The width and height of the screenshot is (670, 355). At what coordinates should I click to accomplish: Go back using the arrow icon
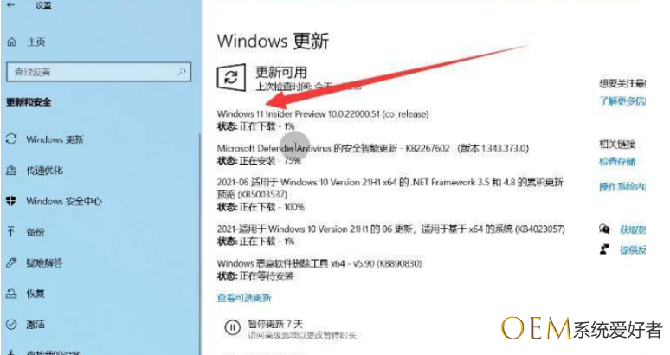click(x=11, y=5)
